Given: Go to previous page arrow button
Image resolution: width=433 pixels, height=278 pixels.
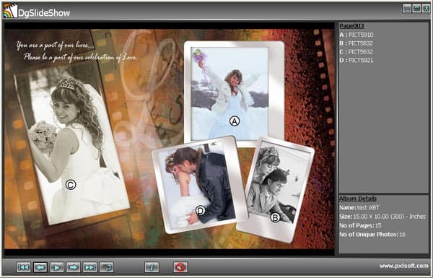Looking at the screenshot, I should coord(40,267).
